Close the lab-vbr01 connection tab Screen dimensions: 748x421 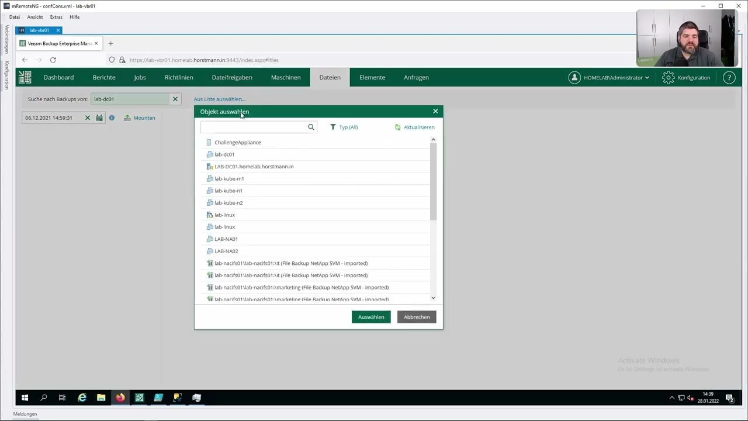[58, 30]
